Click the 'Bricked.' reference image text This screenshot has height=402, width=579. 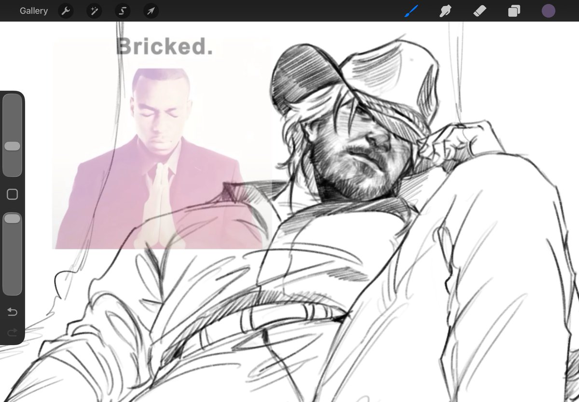(165, 46)
